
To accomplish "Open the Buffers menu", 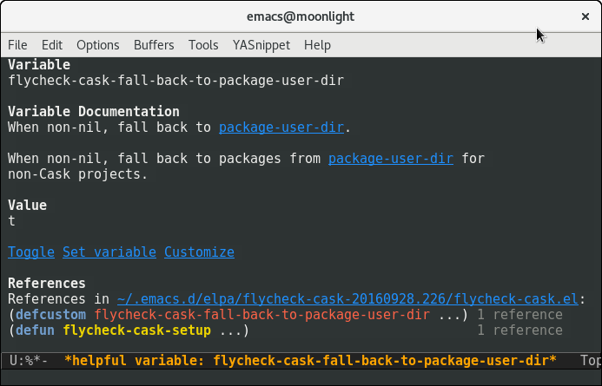I will (154, 45).
